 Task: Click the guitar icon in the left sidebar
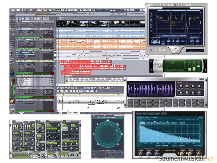point(12,101)
